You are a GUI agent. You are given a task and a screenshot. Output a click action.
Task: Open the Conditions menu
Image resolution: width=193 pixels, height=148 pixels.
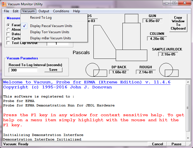tap(61, 11)
